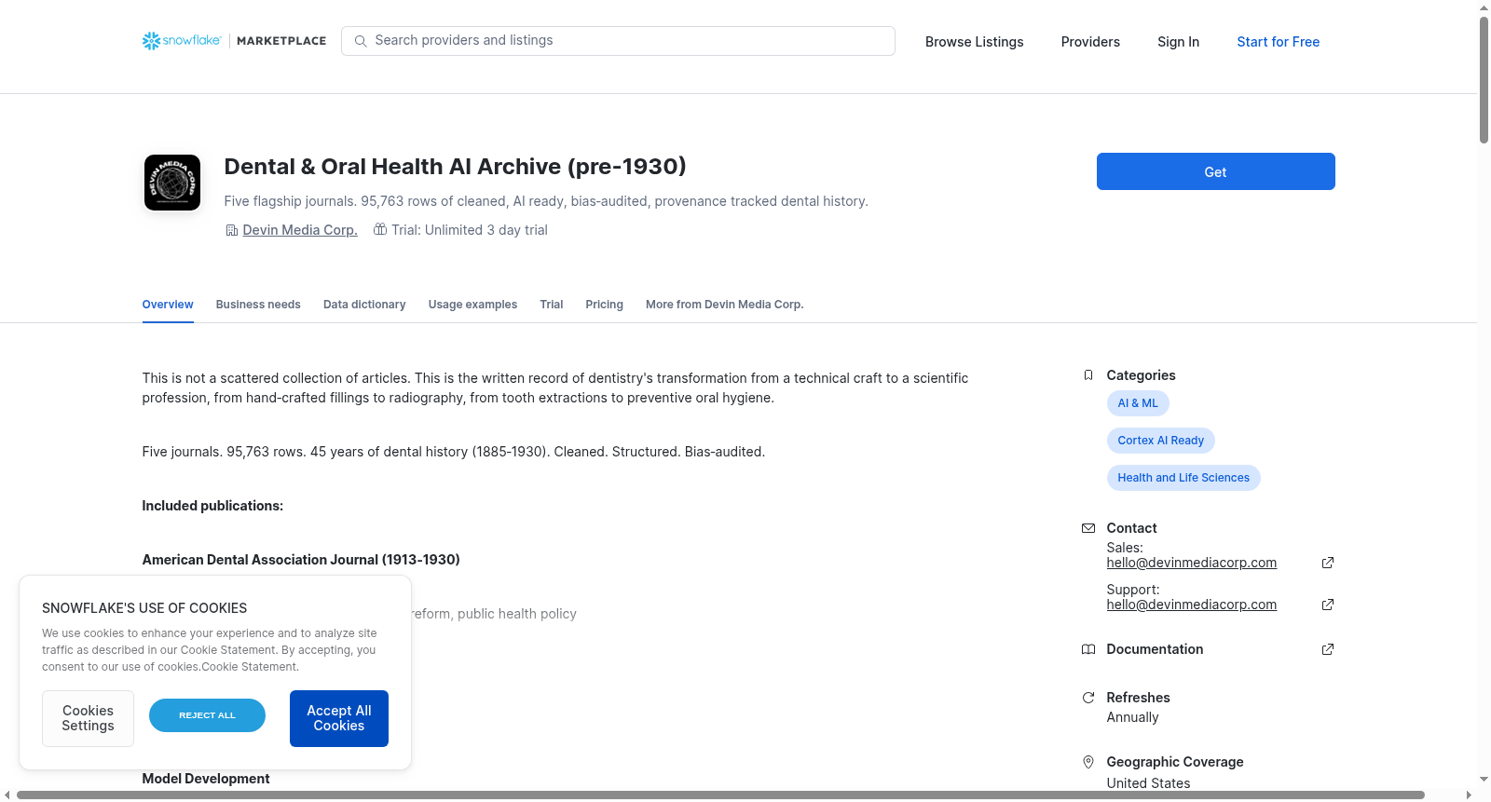Viewport: 1491px width, 802px height.
Task: Switch to the Trial tab
Action: click(x=552, y=305)
